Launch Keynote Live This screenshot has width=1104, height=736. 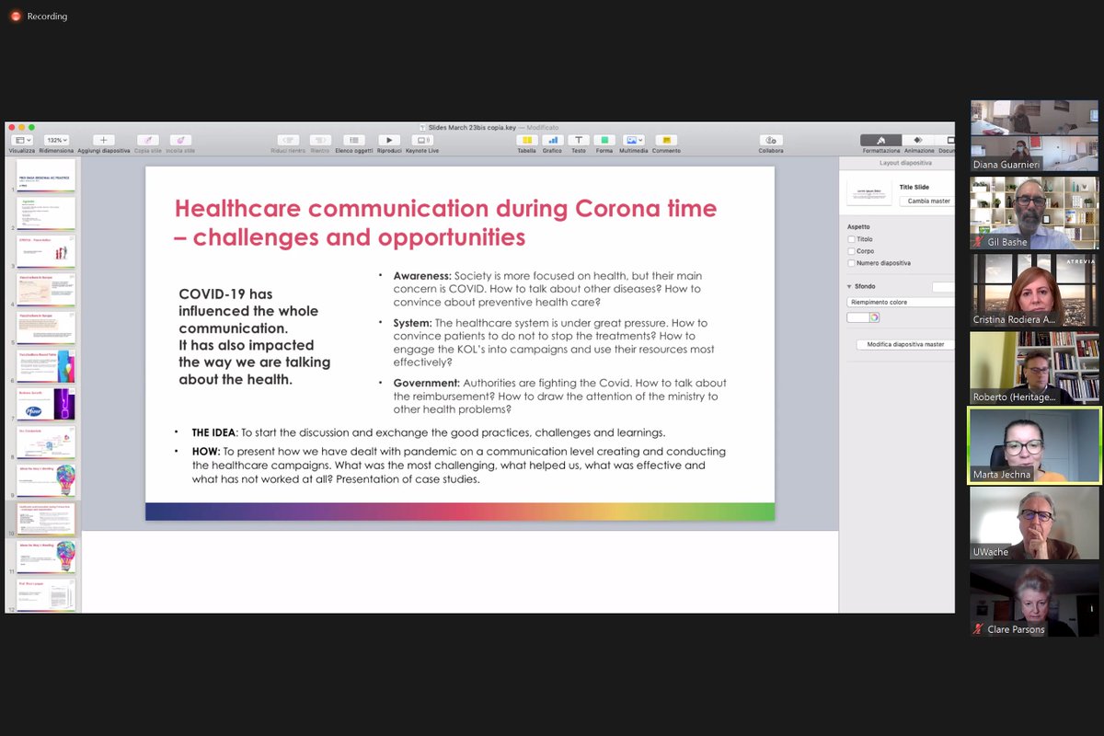pyautogui.click(x=422, y=140)
